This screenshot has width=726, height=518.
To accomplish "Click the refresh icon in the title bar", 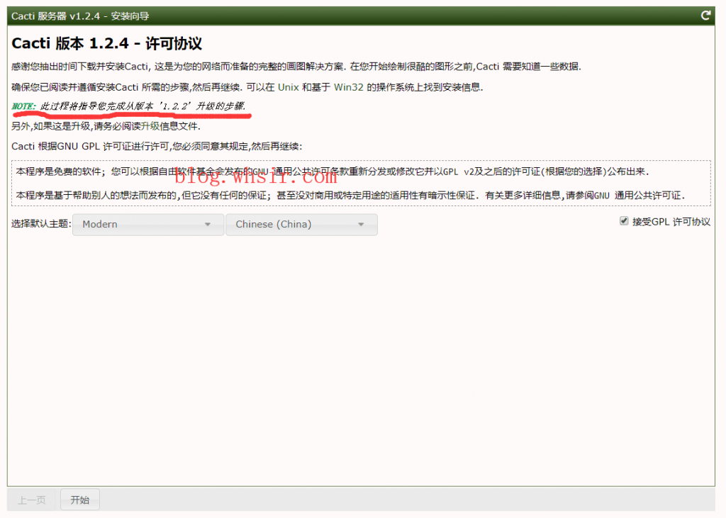I will pyautogui.click(x=705, y=16).
